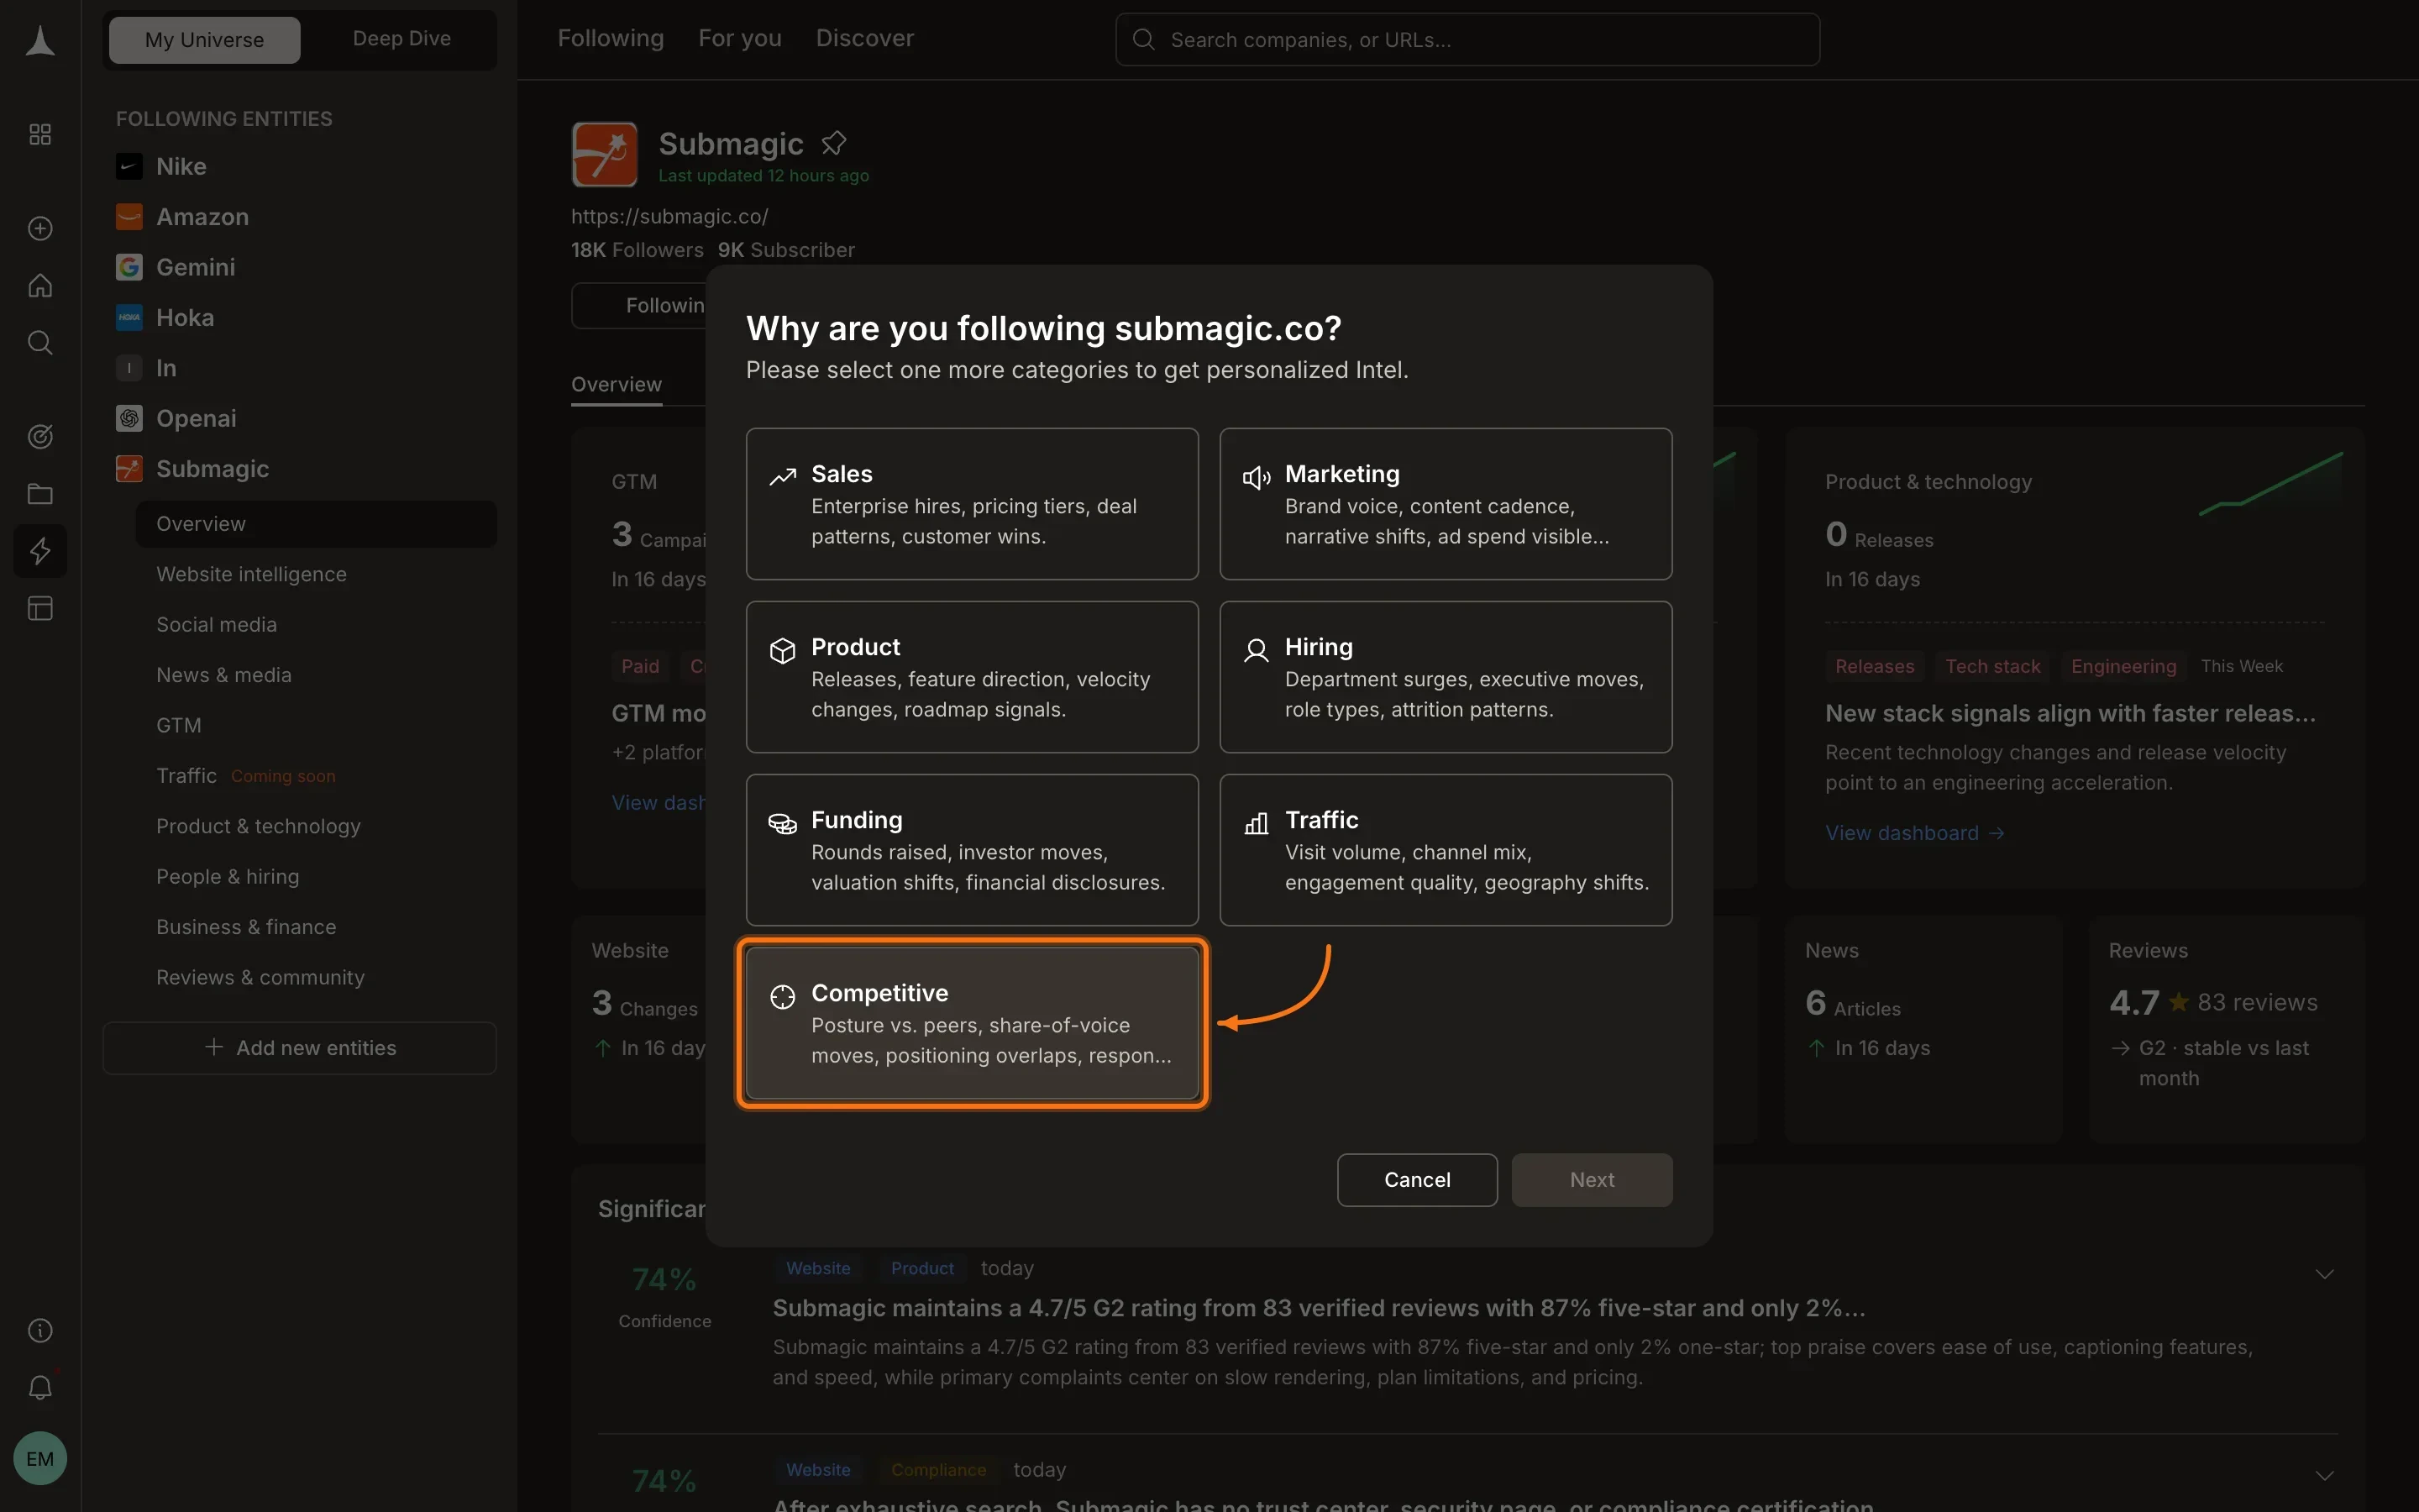The height and width of the screenshot is (1512, 2419).
Task: Go to the home icon in left rail
Action: click(40, 286)
